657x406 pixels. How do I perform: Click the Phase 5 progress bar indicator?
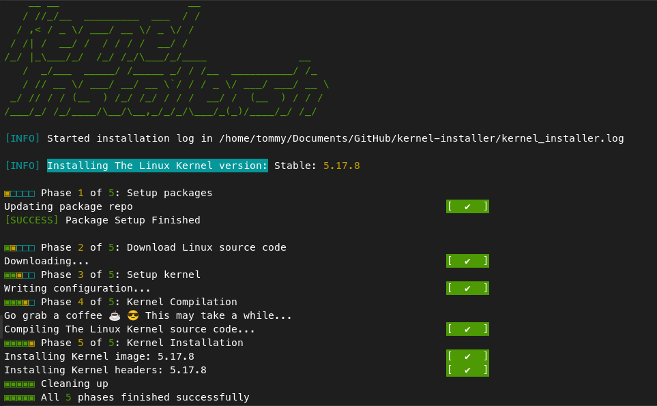pos(19,343)
